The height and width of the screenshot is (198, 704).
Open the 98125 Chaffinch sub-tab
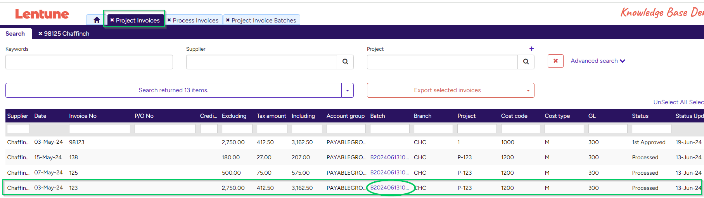click(67, 34)
